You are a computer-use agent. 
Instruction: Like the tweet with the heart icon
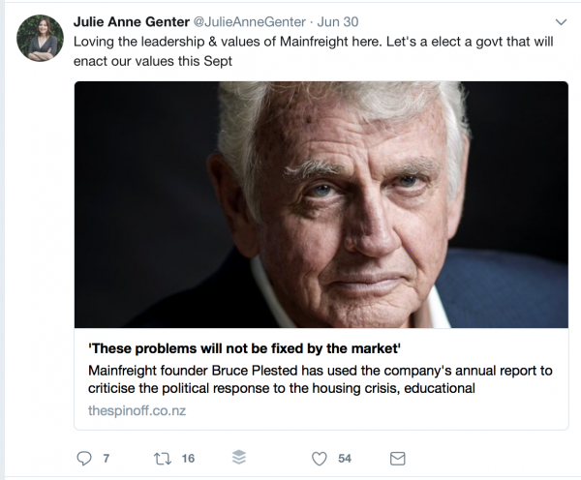(319, 458)
